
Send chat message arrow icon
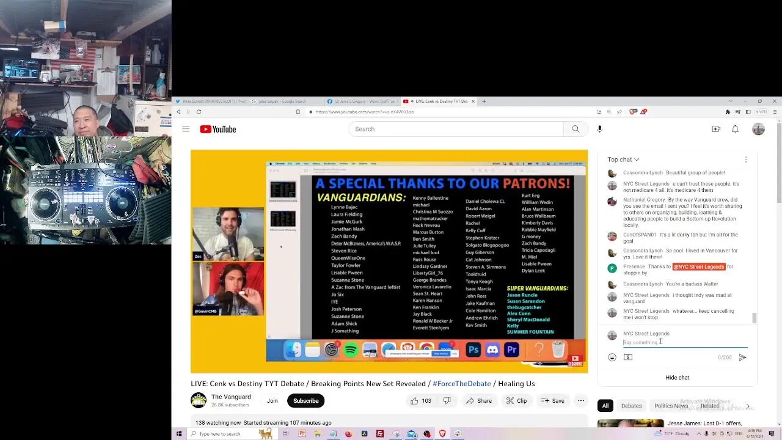pos(742,358)
